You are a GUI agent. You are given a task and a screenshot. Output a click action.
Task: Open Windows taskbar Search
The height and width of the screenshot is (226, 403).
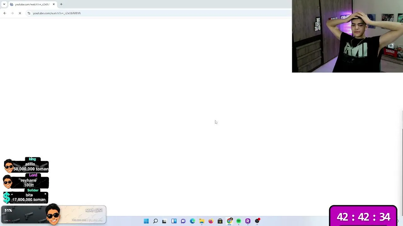coord(155,221)
